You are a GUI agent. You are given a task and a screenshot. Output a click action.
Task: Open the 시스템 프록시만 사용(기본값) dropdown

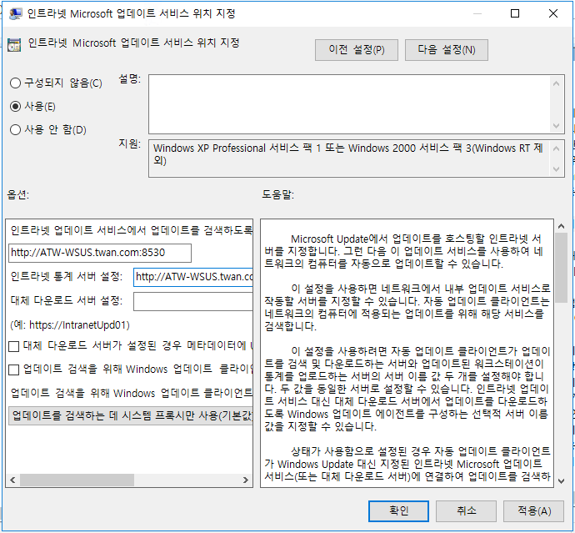pos(131,416)
